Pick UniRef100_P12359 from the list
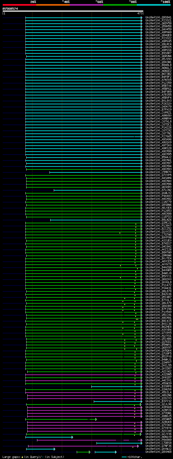This screenshot has width=173, height=459. tap(158, 83)
